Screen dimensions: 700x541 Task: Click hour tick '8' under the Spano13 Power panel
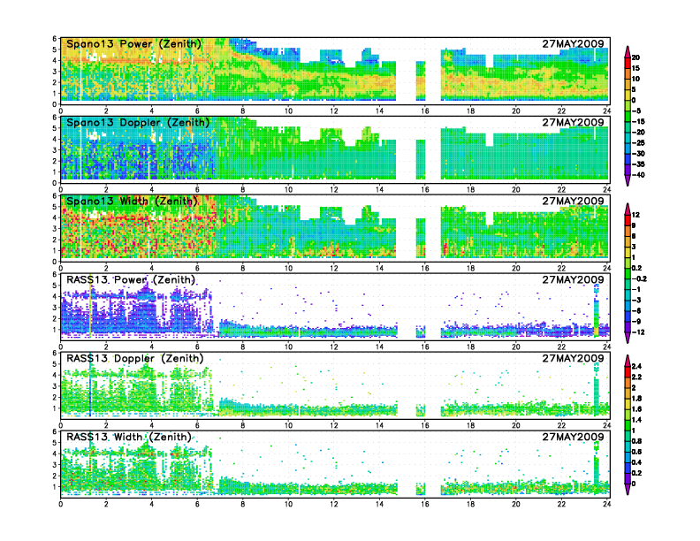tap(243, 111)
